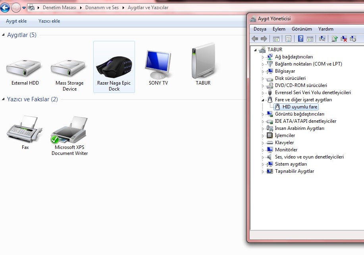Click Aygıtlar ve Yazıcılar breadcrumb
364x255 pixels.
(148, 8)
